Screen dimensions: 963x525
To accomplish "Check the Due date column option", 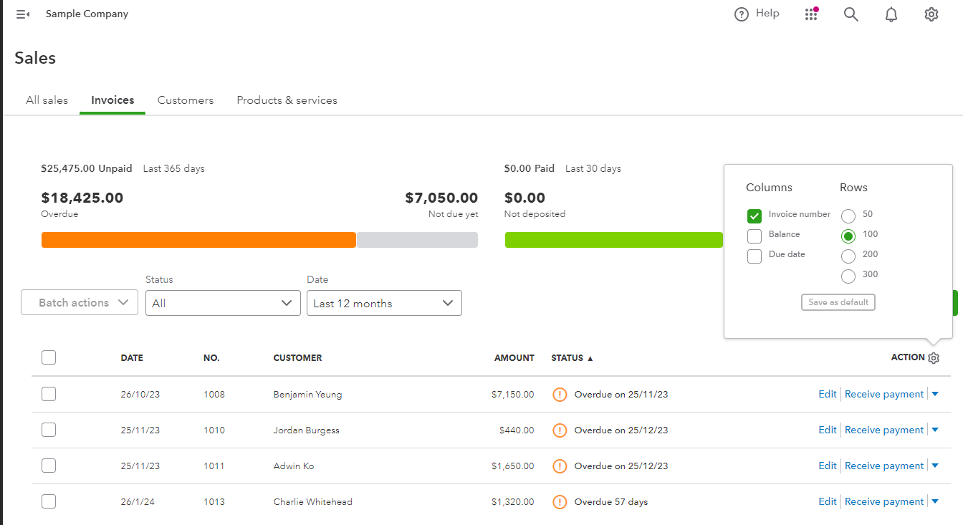I will click(x=754, y=256).
